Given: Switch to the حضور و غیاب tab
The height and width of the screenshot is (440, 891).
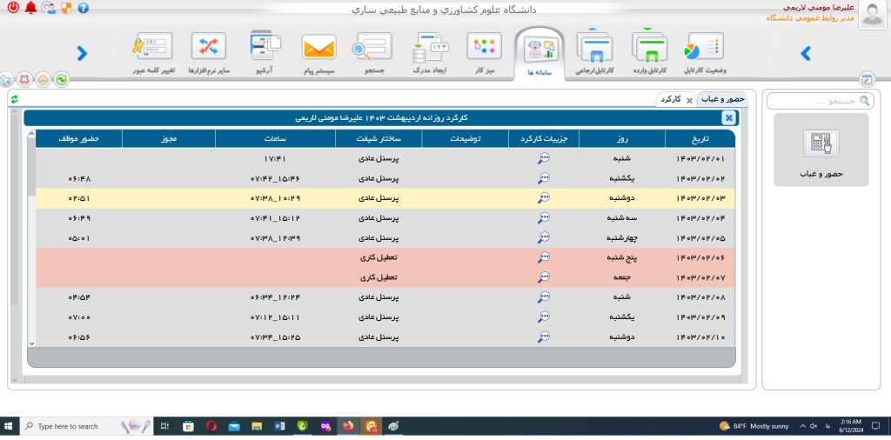Looking at the screenshot, I should tap(723, 100).
